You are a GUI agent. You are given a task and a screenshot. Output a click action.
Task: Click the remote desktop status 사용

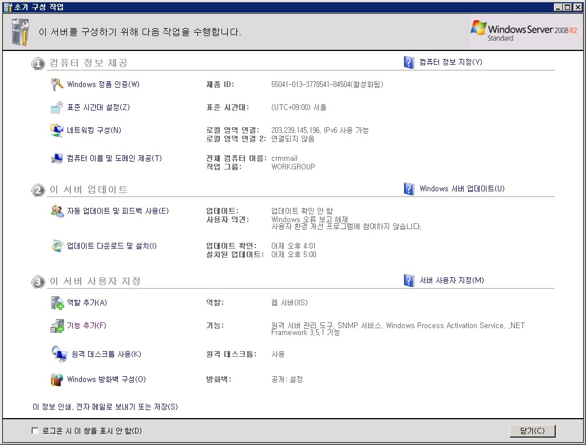pos(278,354)
